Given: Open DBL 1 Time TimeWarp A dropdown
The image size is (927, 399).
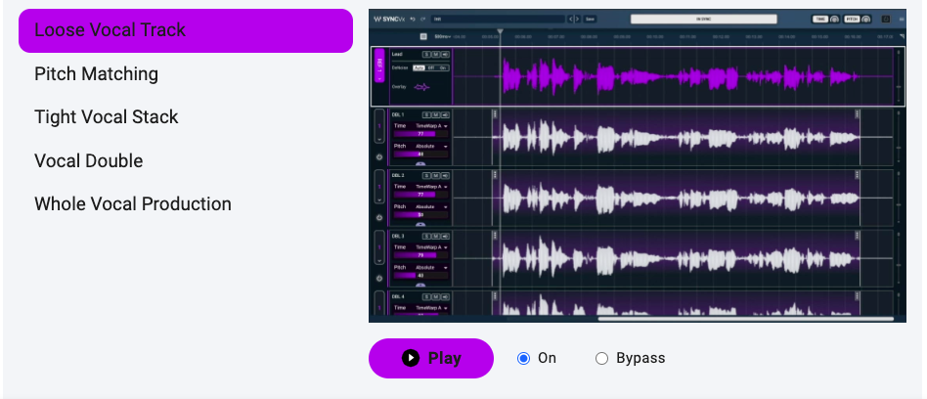Looking at the screenshot, I should click(431, 126).
